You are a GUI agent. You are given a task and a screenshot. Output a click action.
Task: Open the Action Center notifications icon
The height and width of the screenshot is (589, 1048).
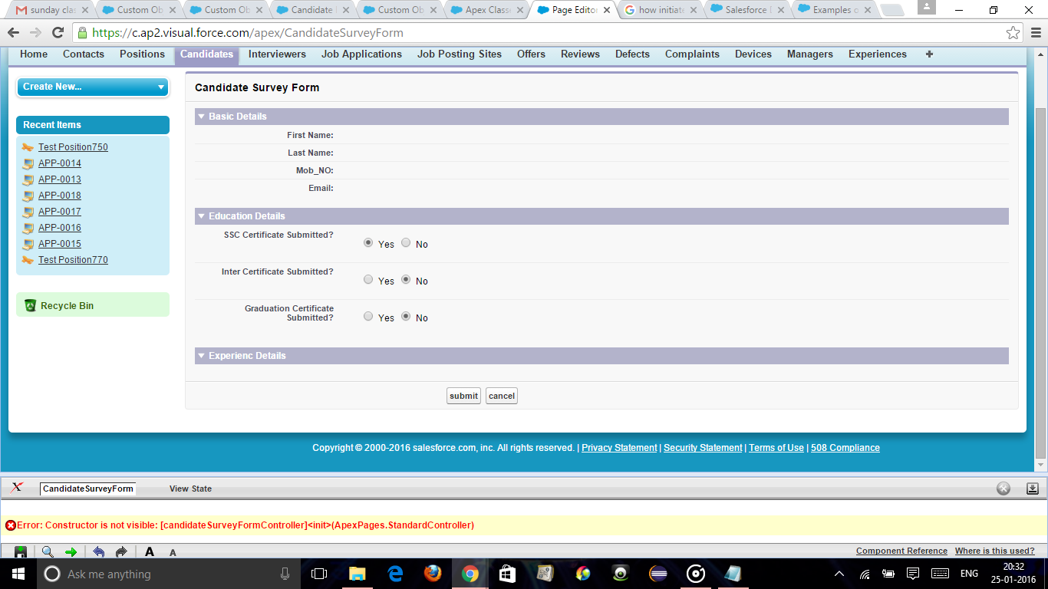(x=913, y=574)
